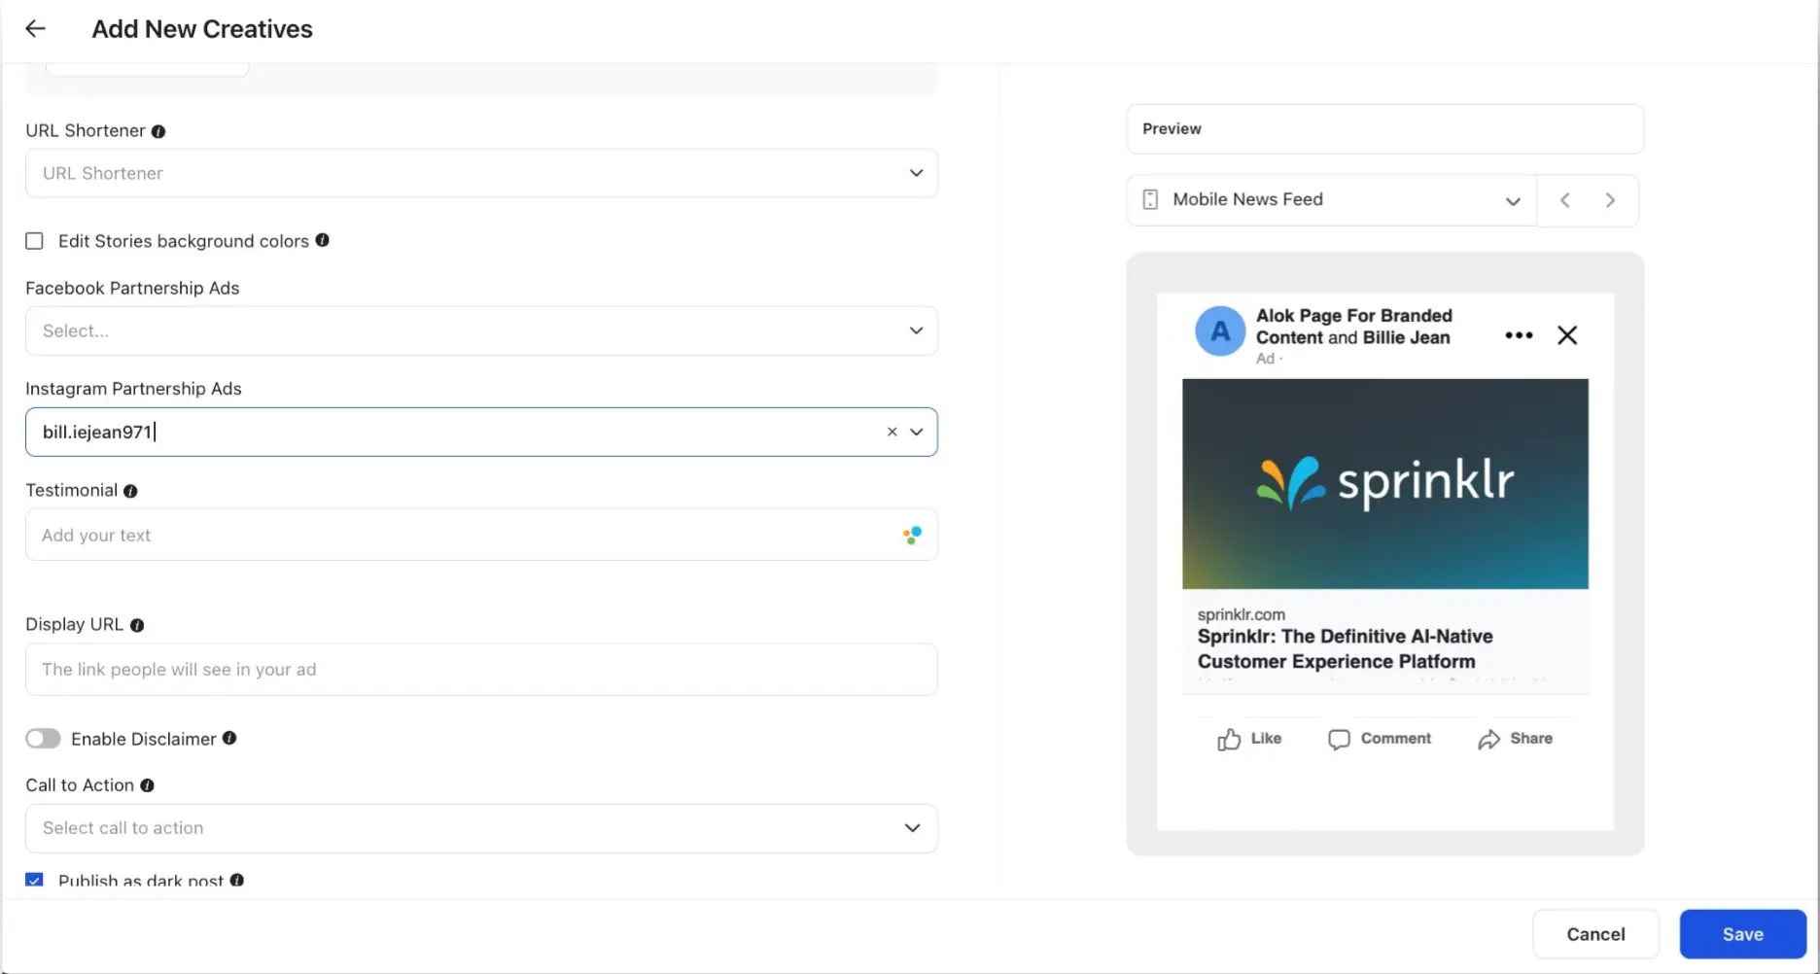This screenshot has height=974, width=1820.
Task: Show previous preview placement
Action: 1564,200
